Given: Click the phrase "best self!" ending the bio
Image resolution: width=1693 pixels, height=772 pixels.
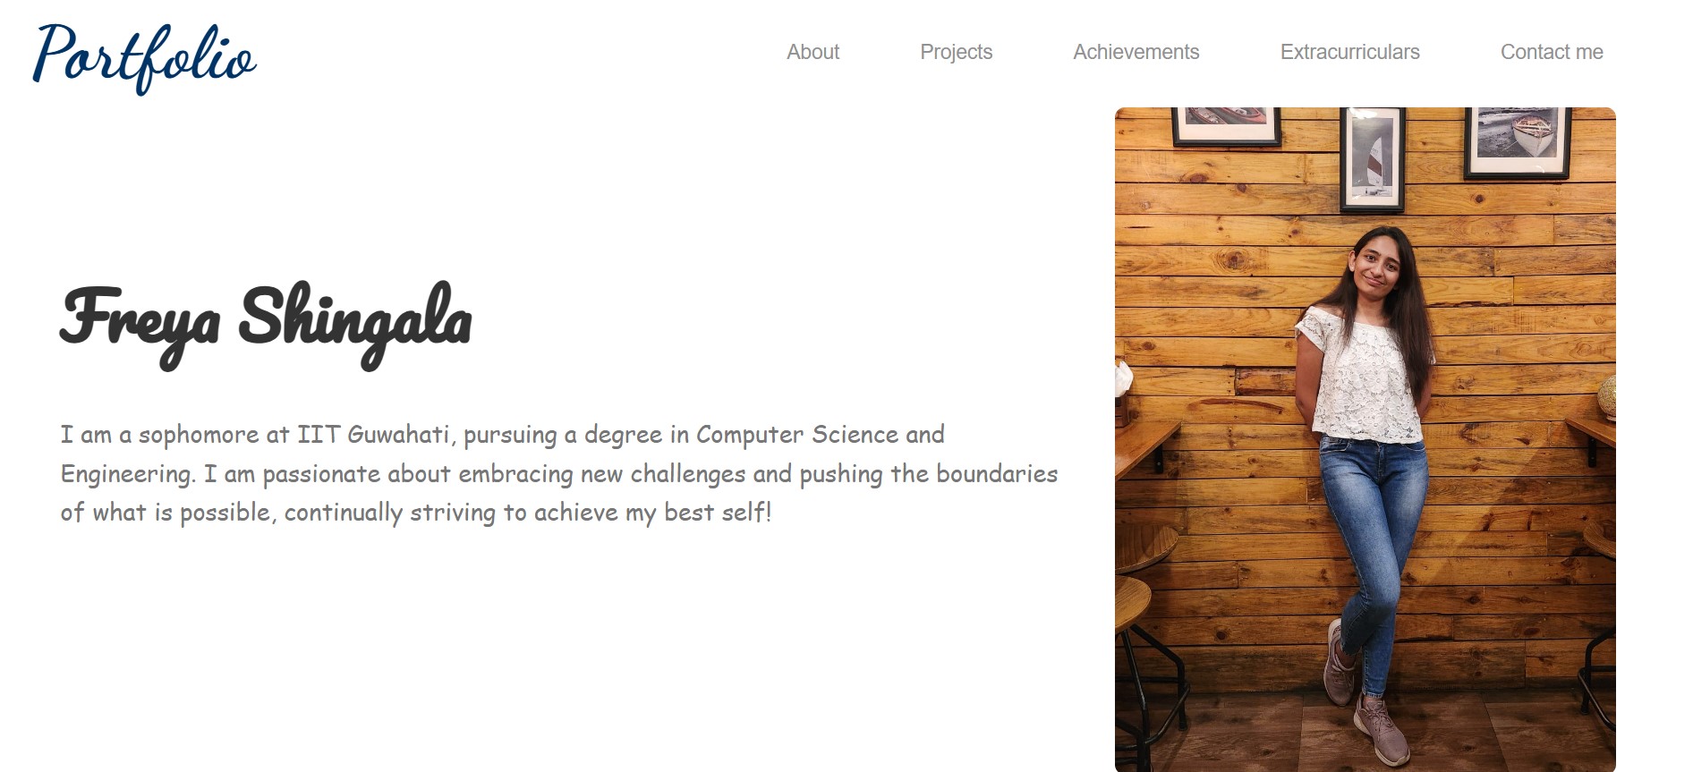Looking at the screenshot, I should [717, 513].
